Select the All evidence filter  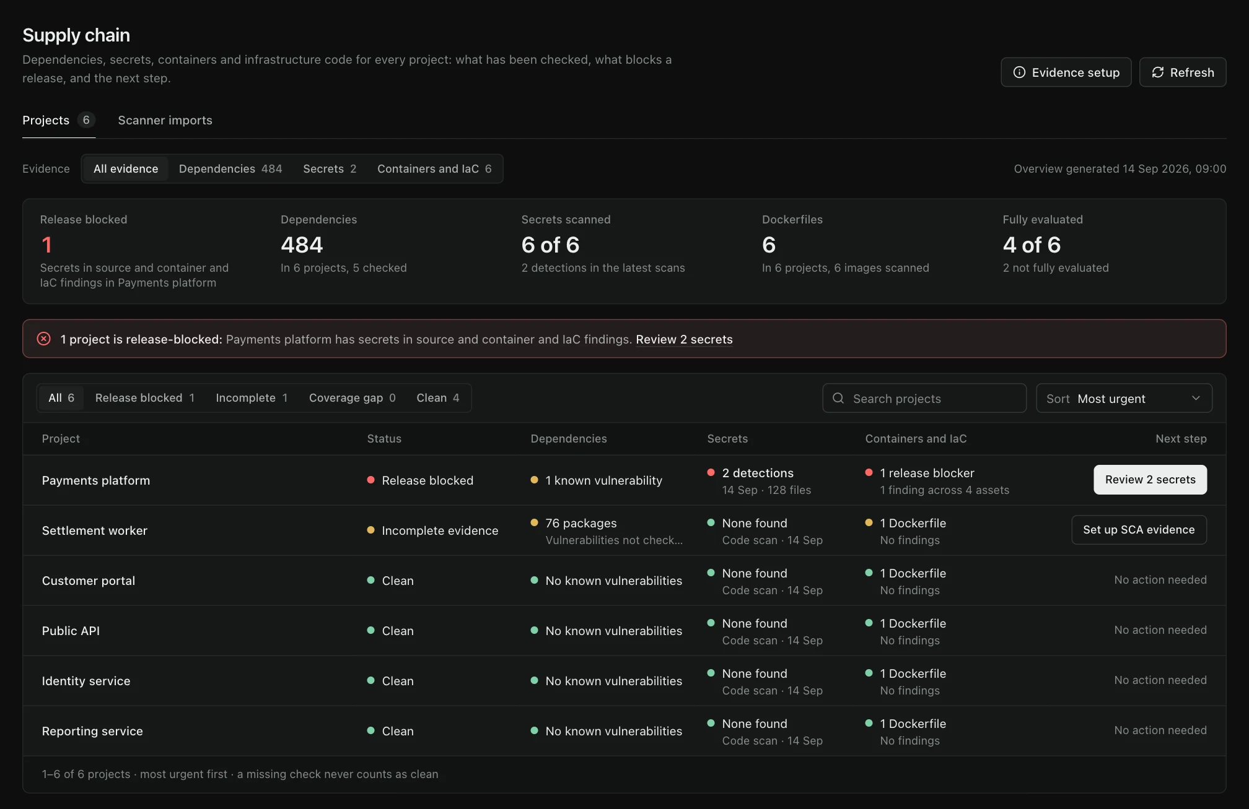(x=126, y=168)
